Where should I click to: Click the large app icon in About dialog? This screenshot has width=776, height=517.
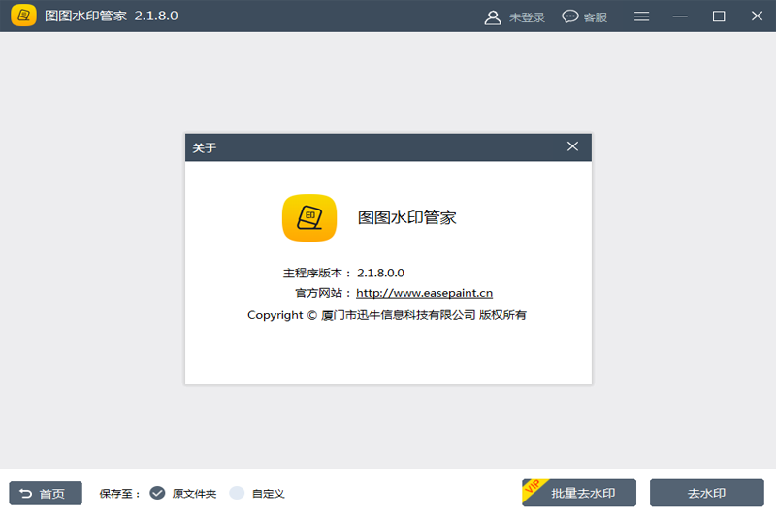pos(309,217)
